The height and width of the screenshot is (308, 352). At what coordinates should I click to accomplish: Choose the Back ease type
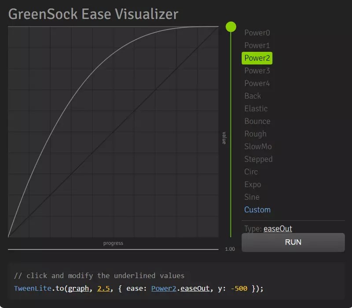[252, 95]
